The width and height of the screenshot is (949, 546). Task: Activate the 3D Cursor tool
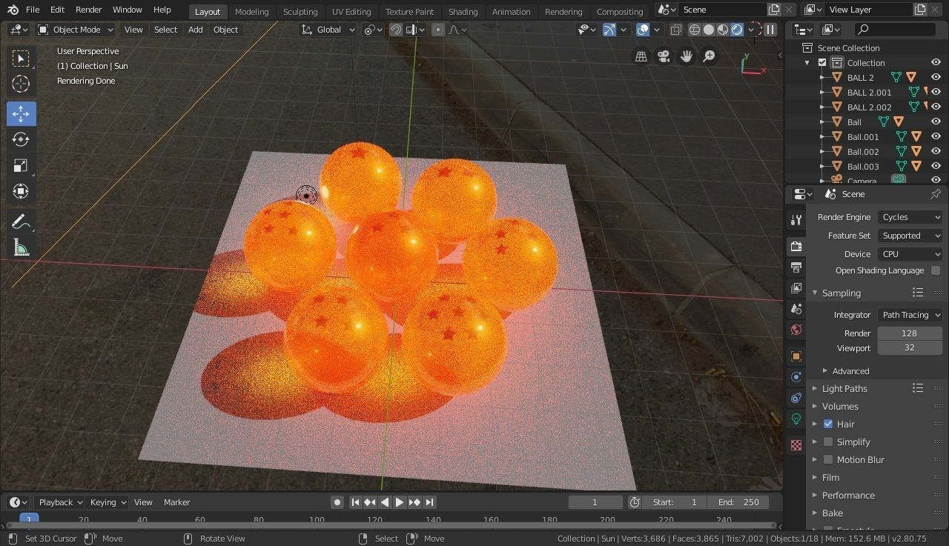click(21, 84)
